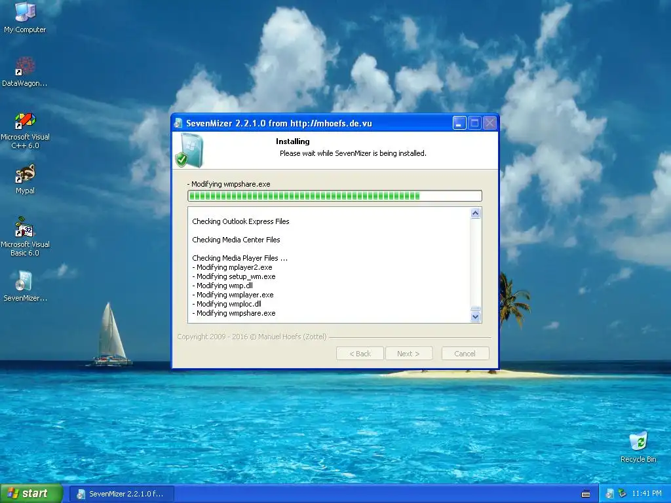Click the keyboard icon in the taskbar
671x503 pixels.
[586, 494]
